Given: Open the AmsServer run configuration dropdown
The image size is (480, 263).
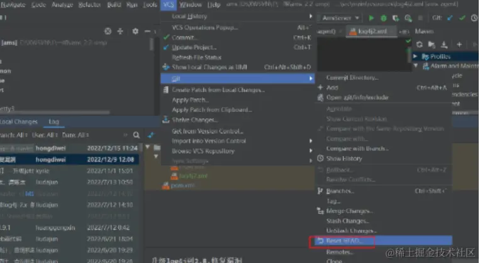Looking at the screenshot, I should 340,18.
